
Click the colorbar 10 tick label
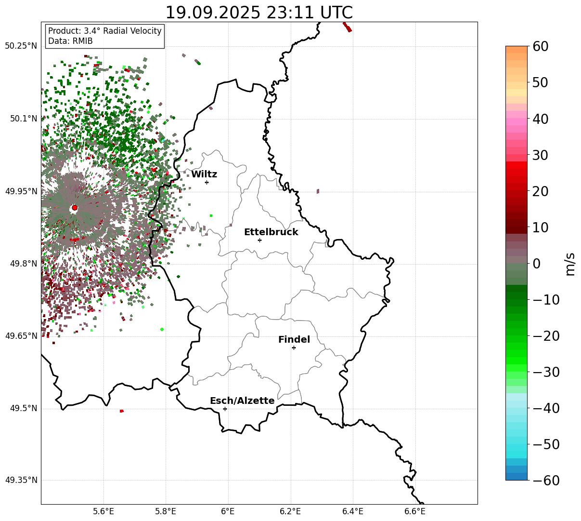(541, 227)
